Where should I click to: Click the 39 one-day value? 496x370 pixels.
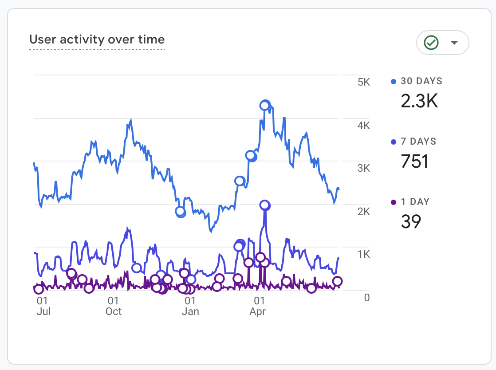tap(411, 221)
